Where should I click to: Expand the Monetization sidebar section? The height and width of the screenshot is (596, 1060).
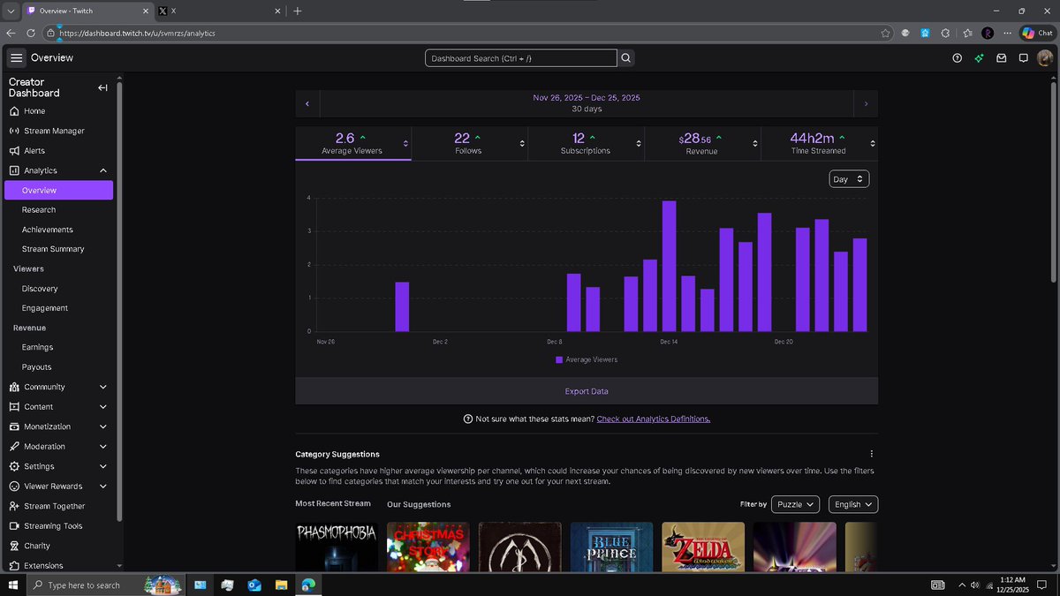click(x=103, y=426)
